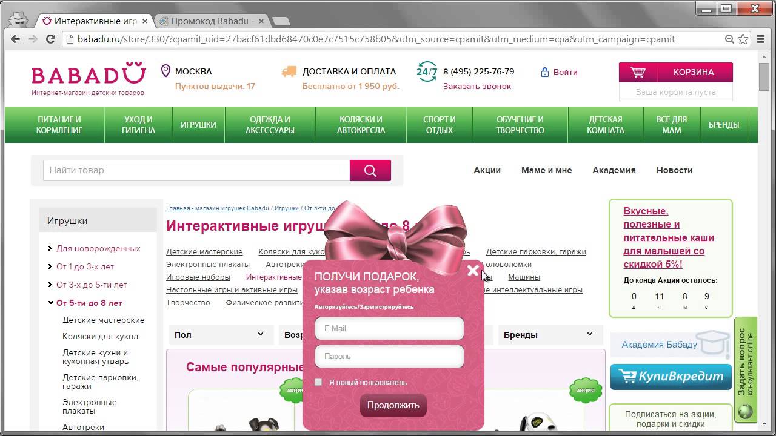Open the Маме и мне link

point(546,170)
